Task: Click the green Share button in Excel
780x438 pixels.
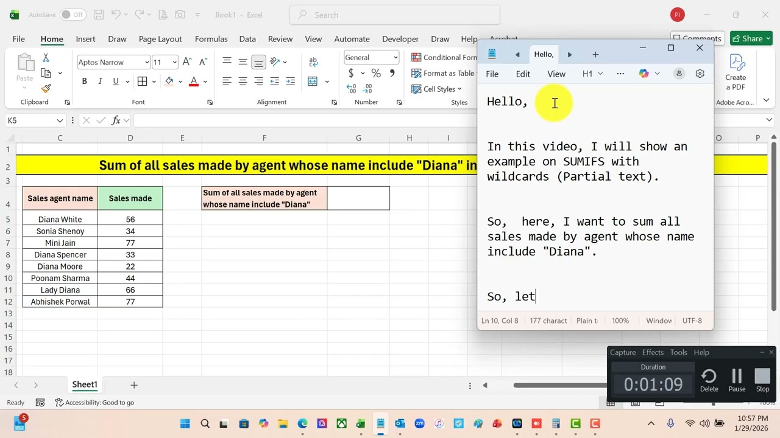Action: click(x=751, y=38)
